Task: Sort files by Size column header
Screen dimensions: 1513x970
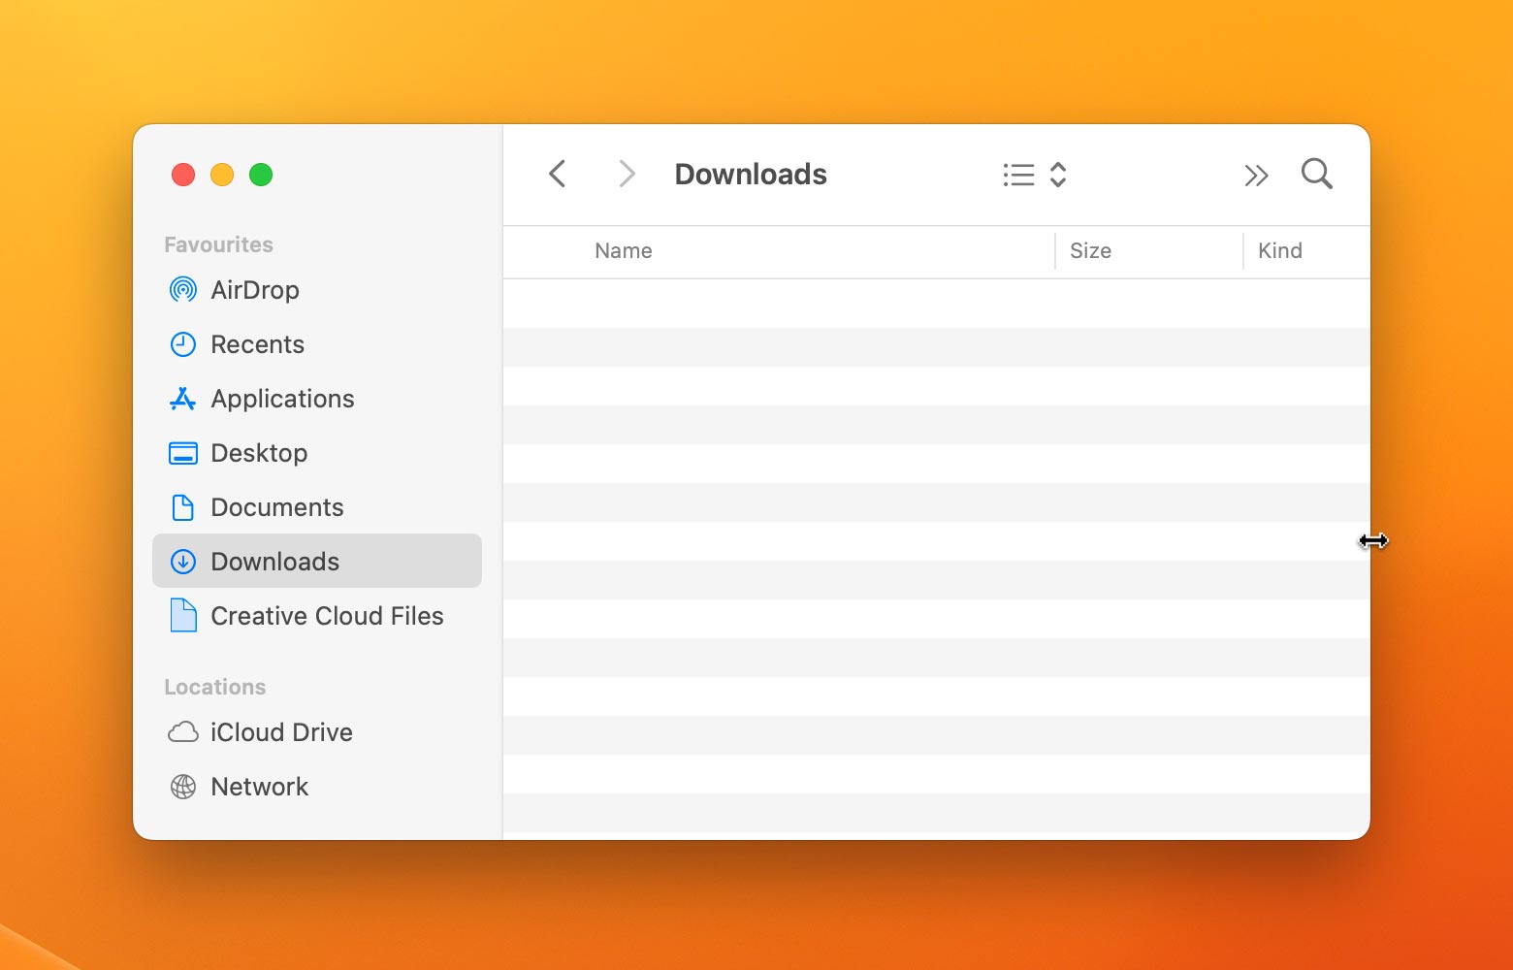Action: [x=1090, y=251]
